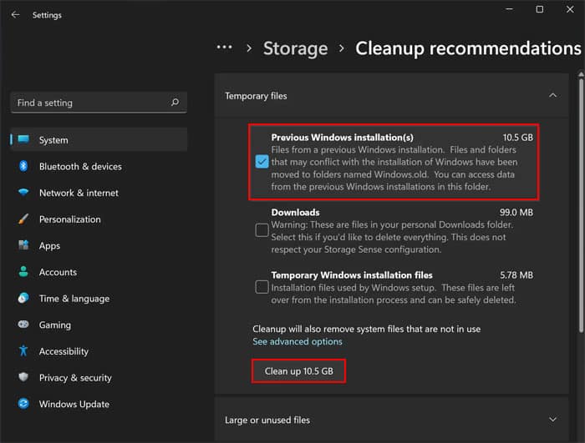This screenshot has width=585, height=443.
Task: Check the Downloads checkbox
Action: 262,230
